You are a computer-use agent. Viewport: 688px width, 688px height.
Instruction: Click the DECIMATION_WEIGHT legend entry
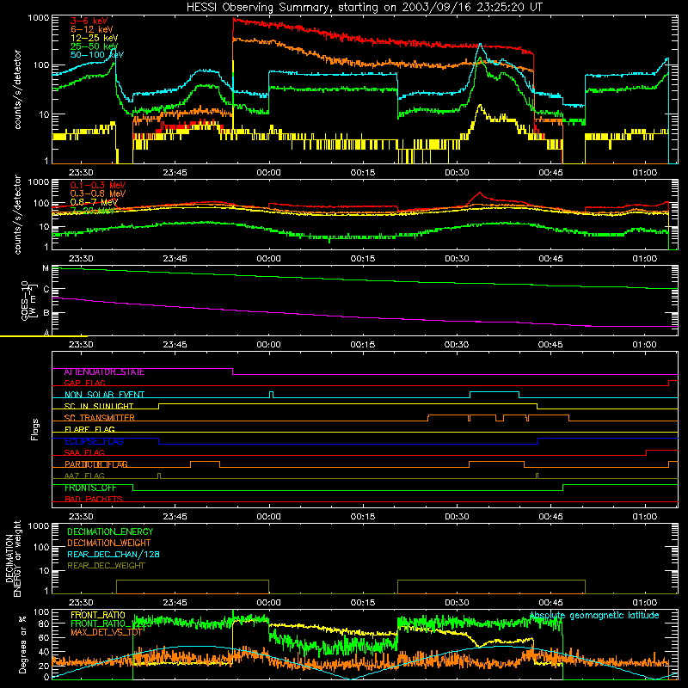109,543
